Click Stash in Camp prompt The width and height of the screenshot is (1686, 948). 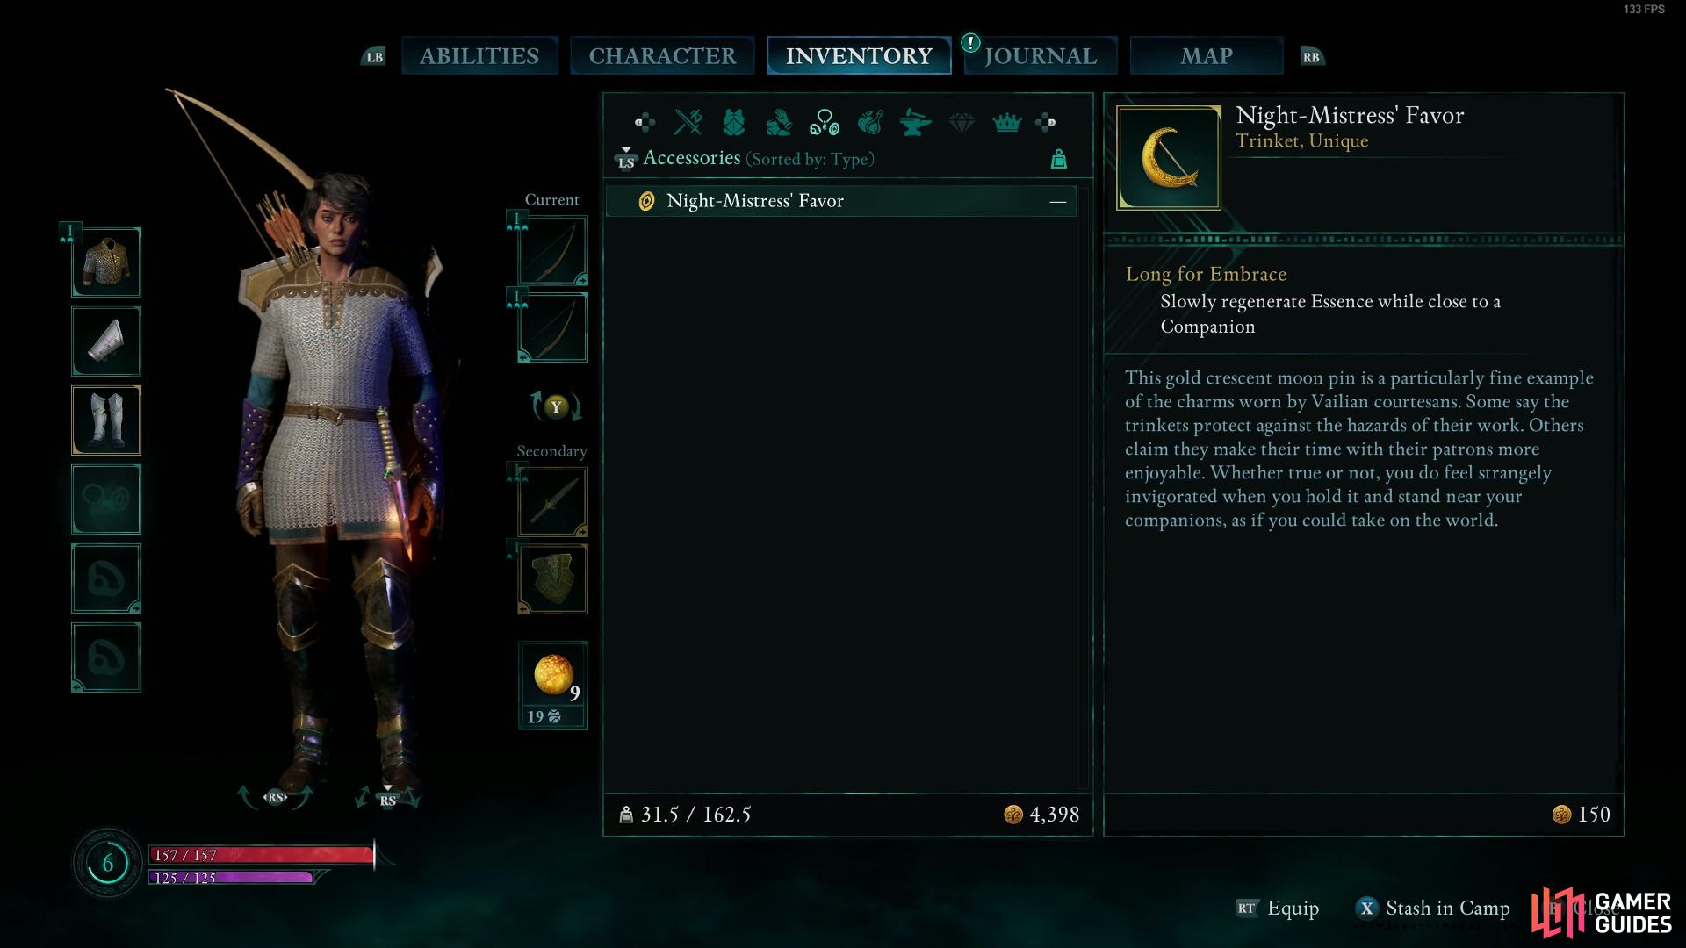(x=1433, y=908)
